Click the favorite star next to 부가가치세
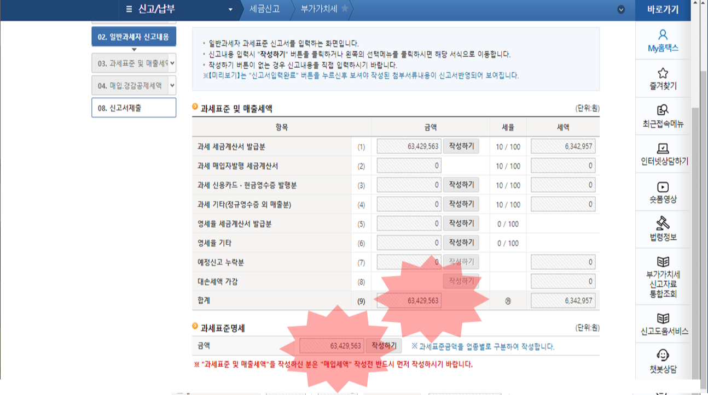 tap(345, 8)
